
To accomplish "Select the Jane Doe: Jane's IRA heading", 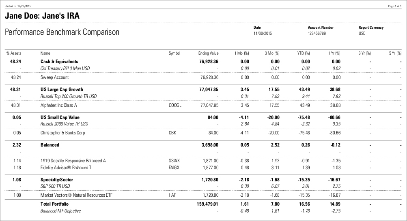I will pos(42,16).
